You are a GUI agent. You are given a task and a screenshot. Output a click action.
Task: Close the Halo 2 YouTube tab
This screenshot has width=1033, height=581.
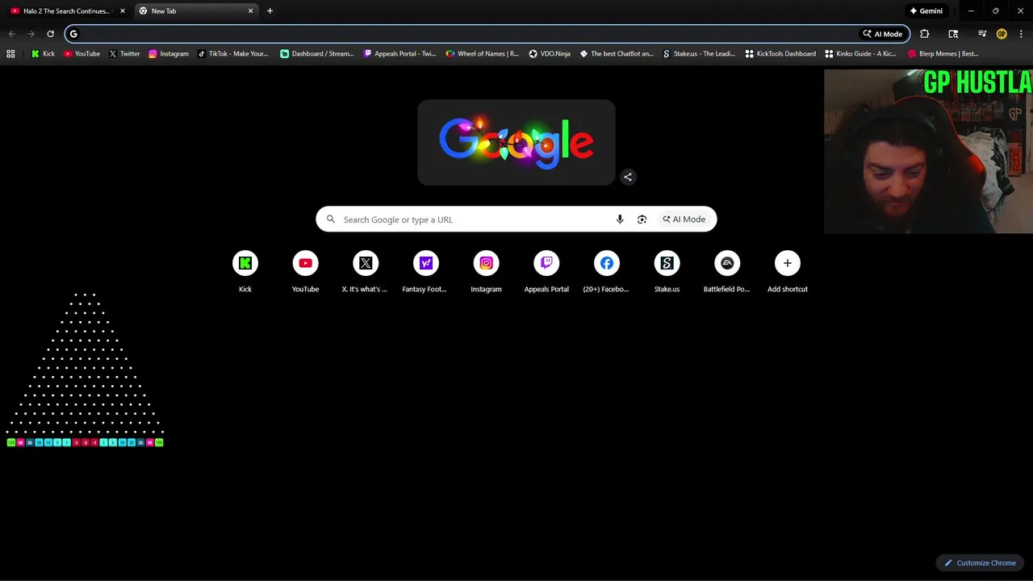point(123,11)
